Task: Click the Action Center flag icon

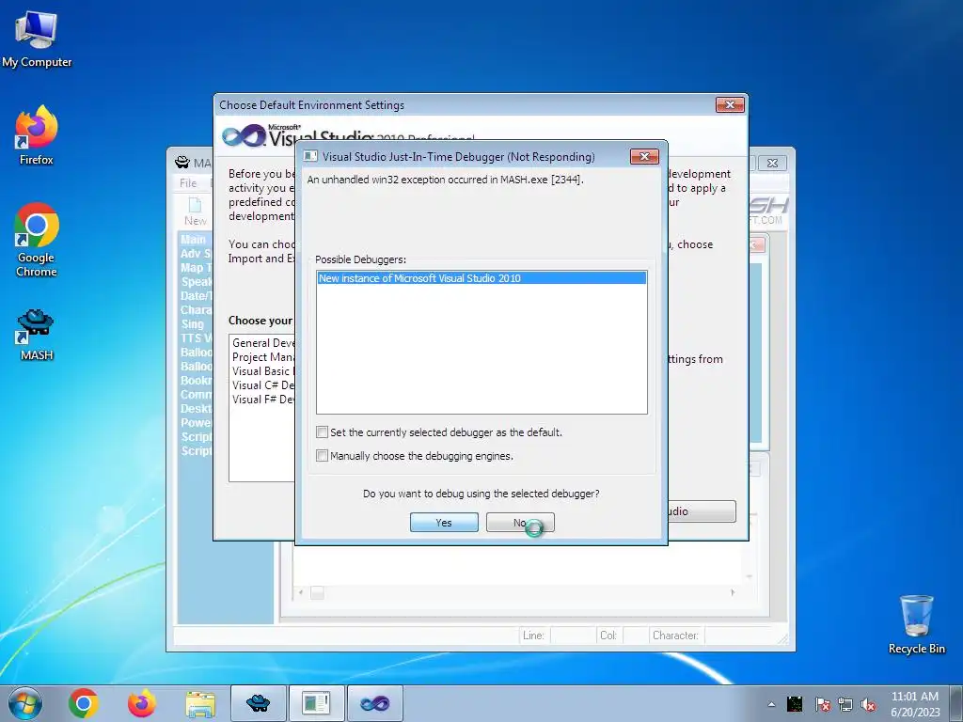Action: point(822,704)
